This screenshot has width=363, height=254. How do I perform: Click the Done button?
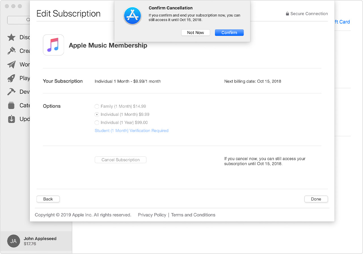[316, 199]
